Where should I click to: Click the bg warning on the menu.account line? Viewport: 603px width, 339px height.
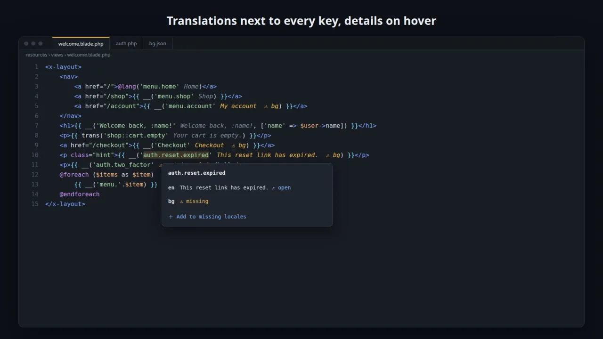pyautogui.click(x=271, y=106)
